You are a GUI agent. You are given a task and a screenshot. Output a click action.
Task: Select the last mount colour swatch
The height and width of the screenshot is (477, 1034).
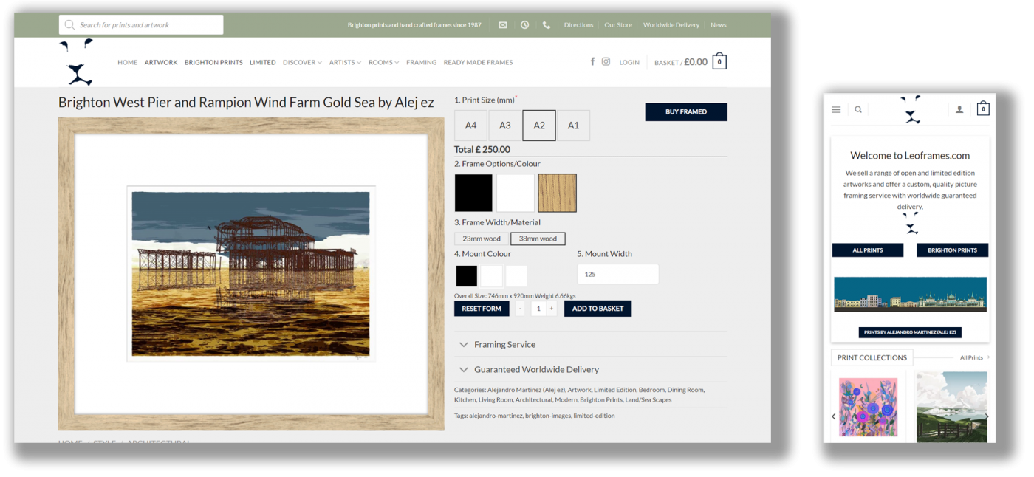pos(516,276)
